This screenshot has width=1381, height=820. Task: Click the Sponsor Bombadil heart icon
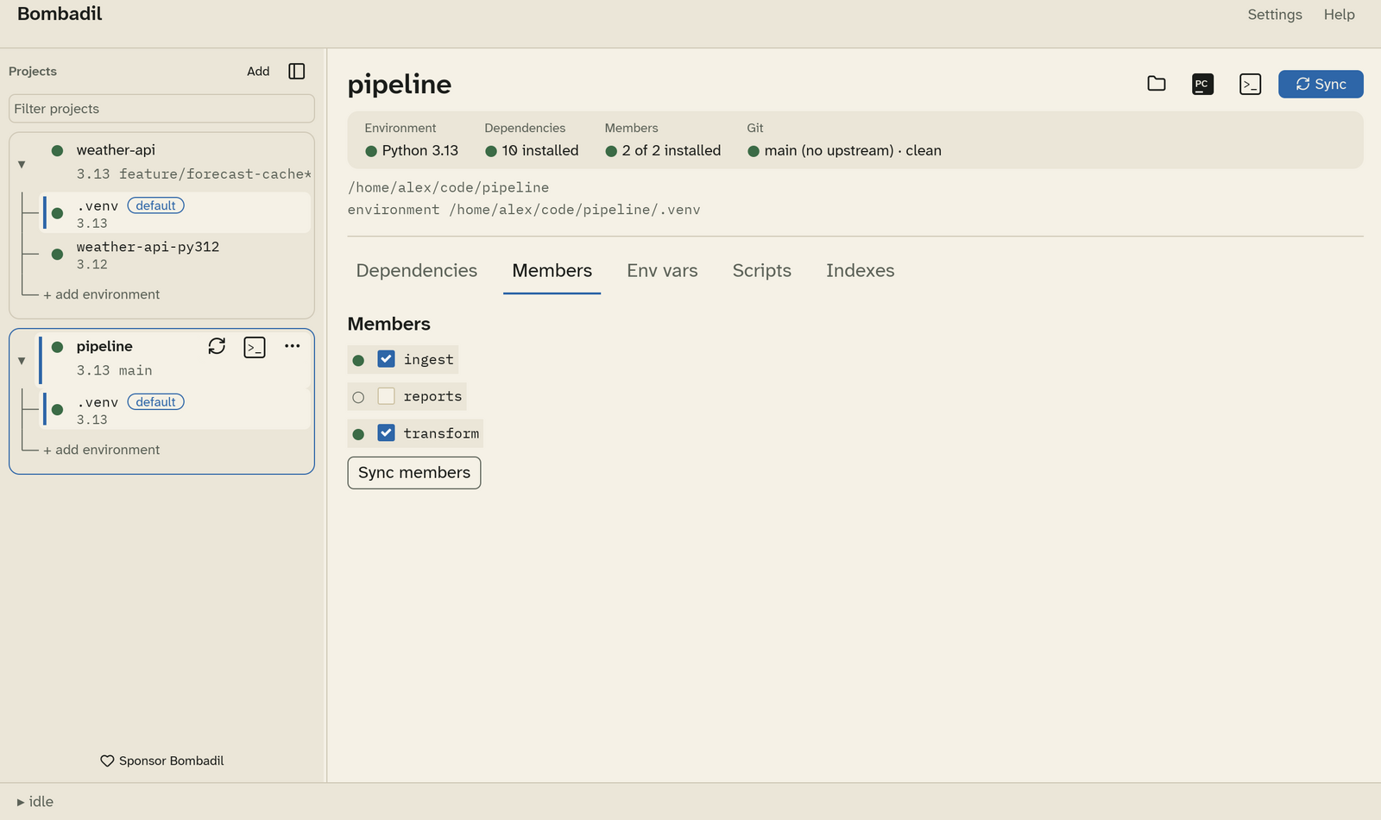pos(107,760)
